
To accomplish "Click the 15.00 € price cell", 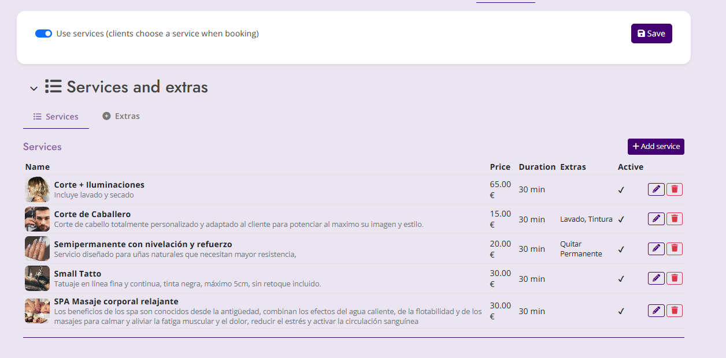I will tap(501, 219).
